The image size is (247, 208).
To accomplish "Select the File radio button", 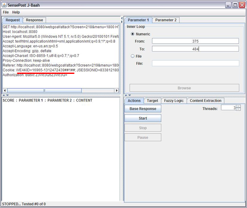I will [133, 56].
